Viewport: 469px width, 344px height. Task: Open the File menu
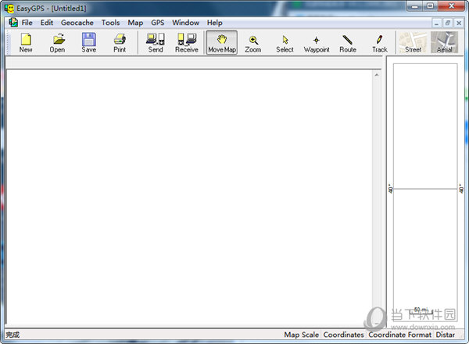pyautogui.click(x=27, y=23)
